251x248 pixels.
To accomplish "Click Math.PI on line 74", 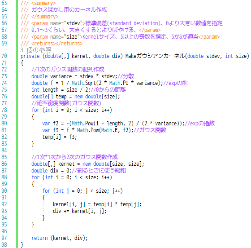I will (x=119, y=83).
